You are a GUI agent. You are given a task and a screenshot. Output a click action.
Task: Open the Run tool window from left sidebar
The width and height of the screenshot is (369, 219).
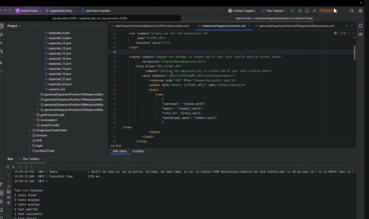[x=1, y=193]
